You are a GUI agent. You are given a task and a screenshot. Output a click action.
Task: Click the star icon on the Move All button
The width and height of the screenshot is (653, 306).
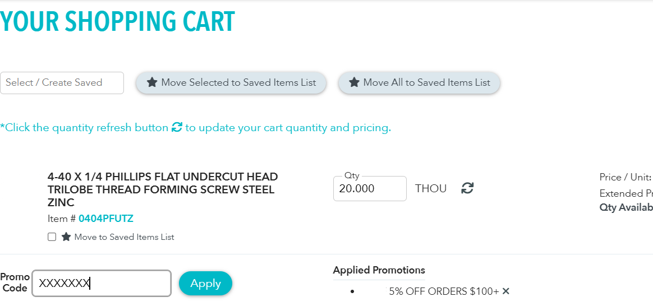coord(354,82)
